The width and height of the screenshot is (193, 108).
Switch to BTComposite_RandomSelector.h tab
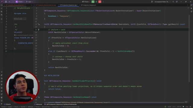point(15,5)
